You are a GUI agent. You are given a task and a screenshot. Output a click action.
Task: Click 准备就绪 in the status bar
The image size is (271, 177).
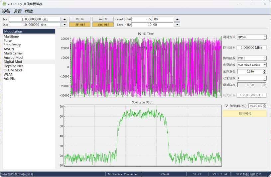coord(7,174)
